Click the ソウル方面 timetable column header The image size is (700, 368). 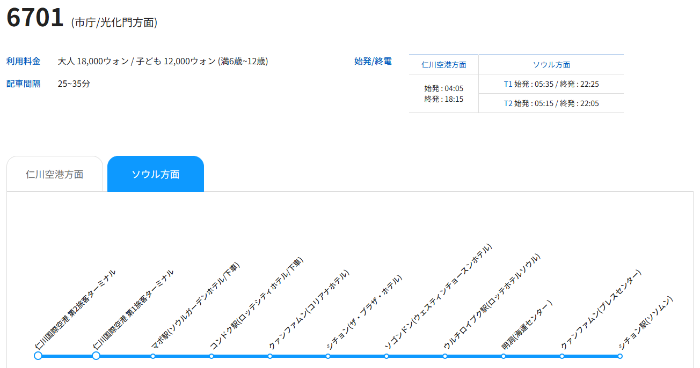coord(551,65)
